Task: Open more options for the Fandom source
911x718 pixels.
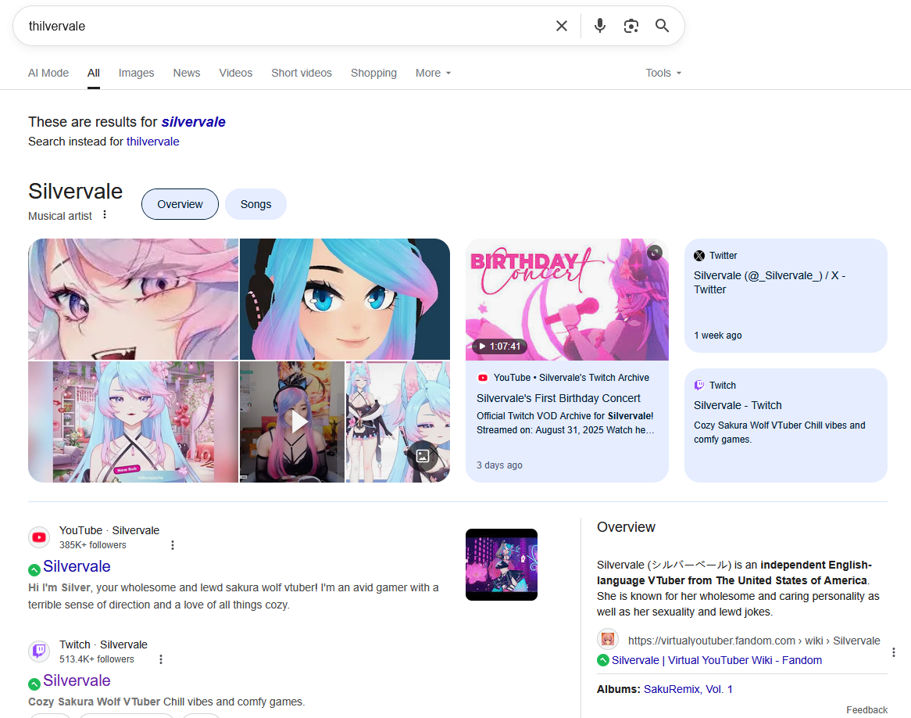Action: pos(894,652)
